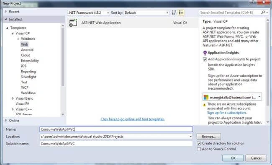Click the ASP.NET Web Application template icon

[73, 23]
